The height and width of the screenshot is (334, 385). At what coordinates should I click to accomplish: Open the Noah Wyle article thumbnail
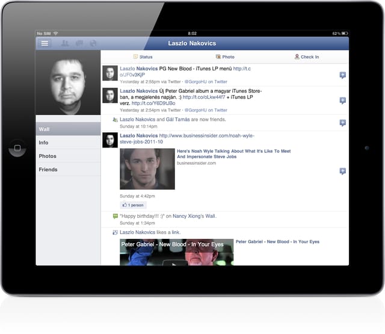(x=147, y=169)
